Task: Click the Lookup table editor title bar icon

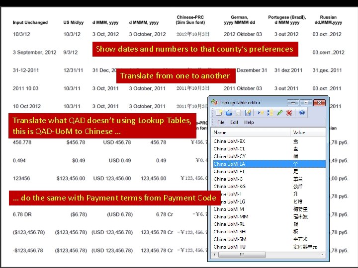Action: 214,103
